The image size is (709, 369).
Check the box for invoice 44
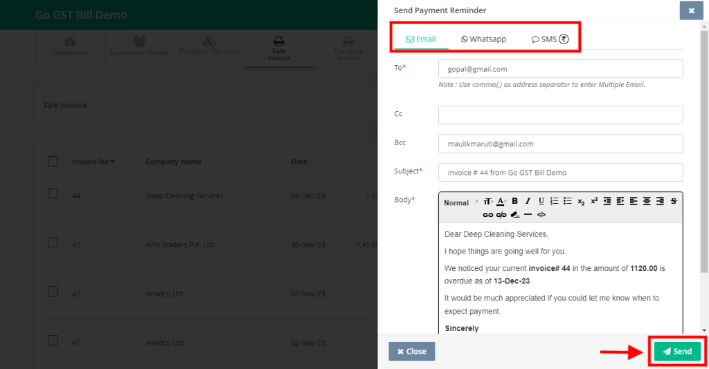pyautogui.click(x=53, y=193)
